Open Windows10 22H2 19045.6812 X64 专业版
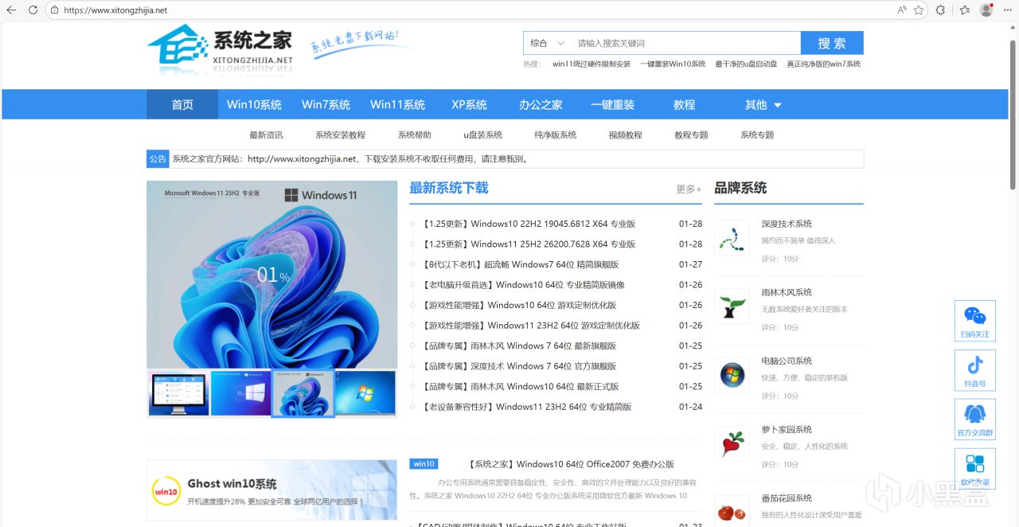 coord(529,224)
